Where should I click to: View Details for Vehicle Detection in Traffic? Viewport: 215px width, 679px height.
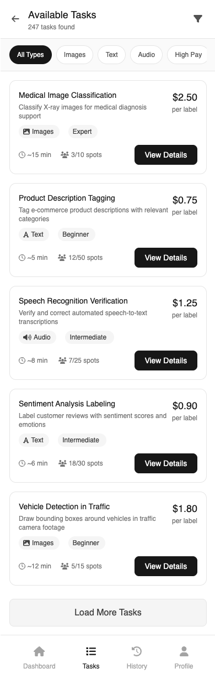click(166, 566)
